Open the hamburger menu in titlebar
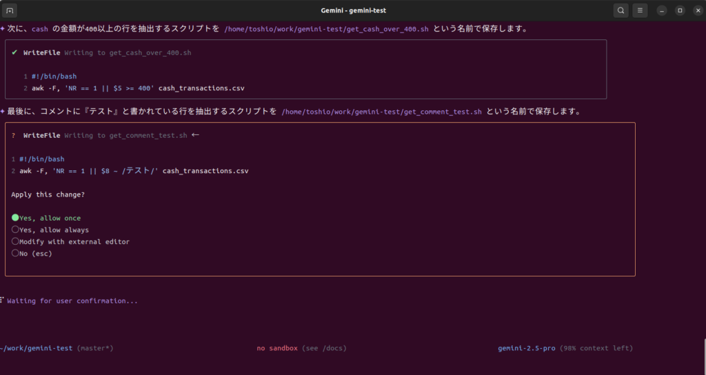Viewport: 706px width, 375px height. click(x=640, y=10)
